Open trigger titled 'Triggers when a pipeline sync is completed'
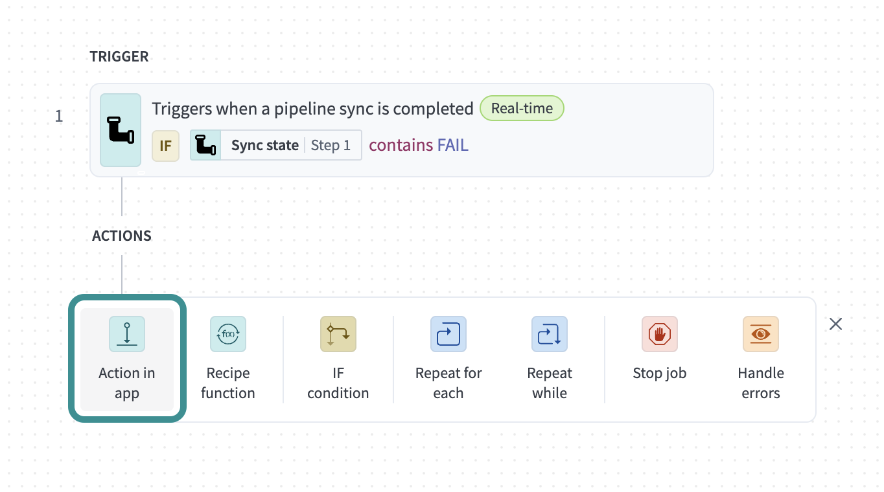884x492 pixels. [312, 109]
